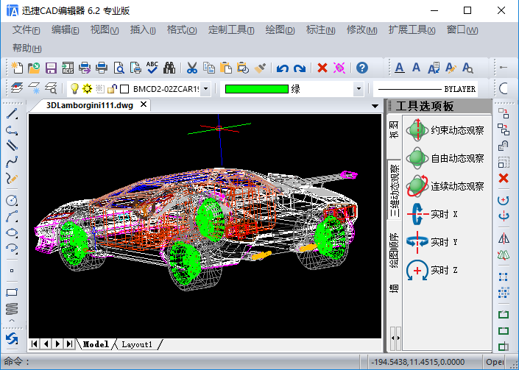Click the Paste clipboard icon
This screenshot has width=519, height=370.
(x=226, y=68)
